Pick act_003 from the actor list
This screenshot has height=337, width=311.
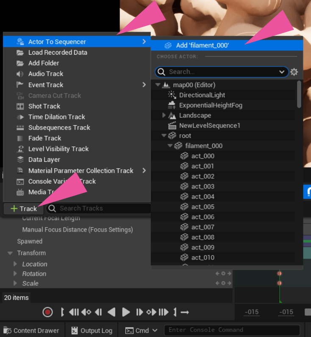point(203,187)
